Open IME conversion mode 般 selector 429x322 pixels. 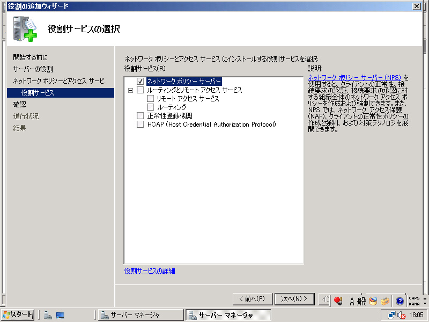[x=362, y=301]
